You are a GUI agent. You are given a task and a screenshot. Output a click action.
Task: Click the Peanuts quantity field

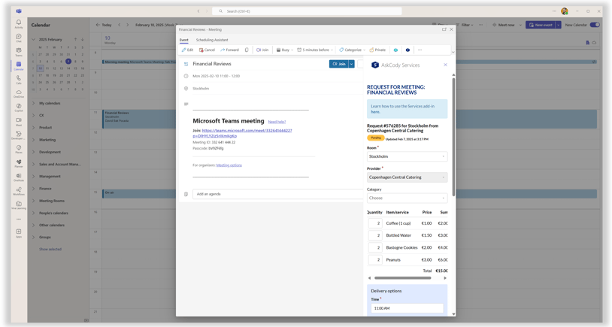pyautogui.click(x=375, y=259)
